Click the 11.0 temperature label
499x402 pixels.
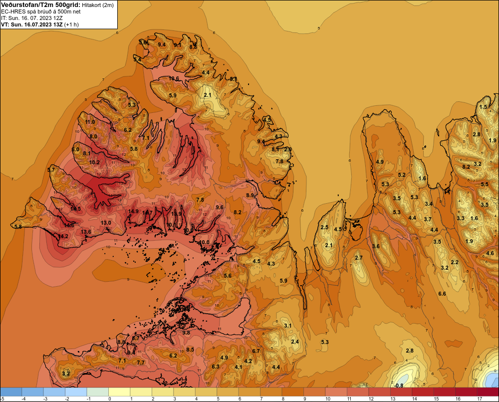90,122
